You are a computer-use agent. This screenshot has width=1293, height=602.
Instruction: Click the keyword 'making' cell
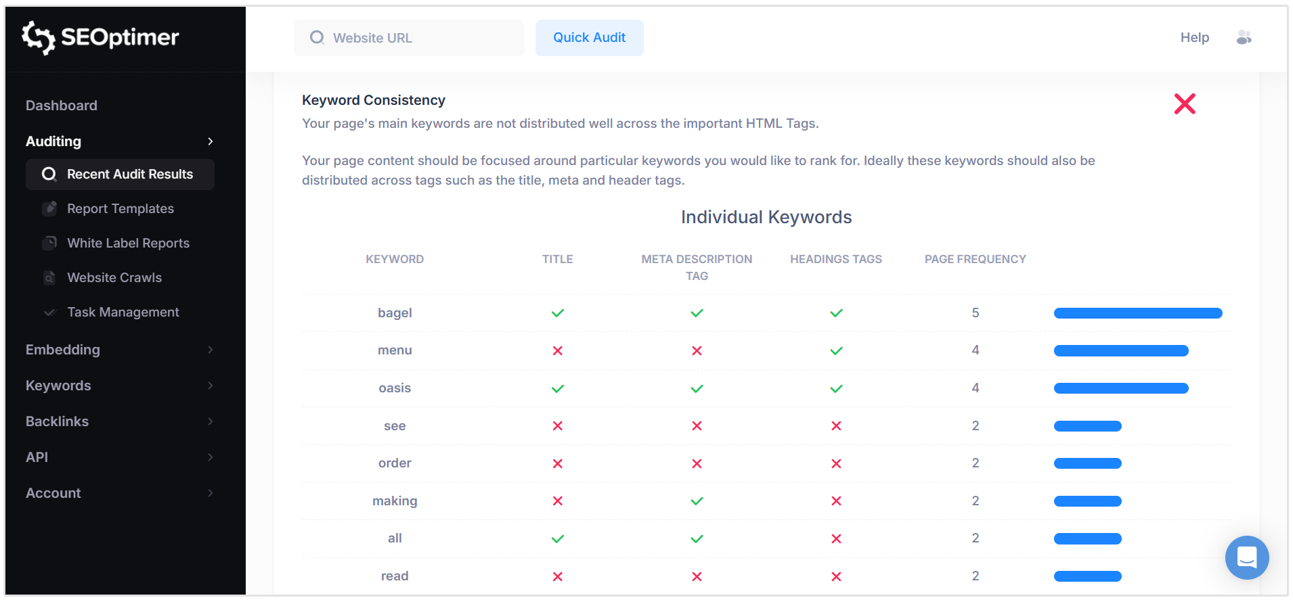[395, 501]
